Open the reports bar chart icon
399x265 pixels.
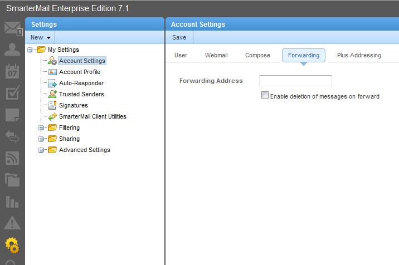point(12,202)
